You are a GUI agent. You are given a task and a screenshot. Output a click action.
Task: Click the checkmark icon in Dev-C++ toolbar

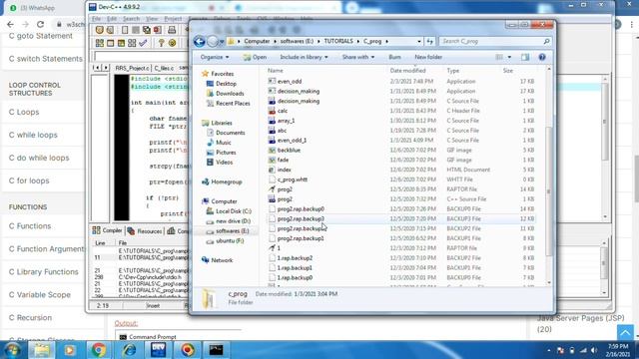(143, 43)
